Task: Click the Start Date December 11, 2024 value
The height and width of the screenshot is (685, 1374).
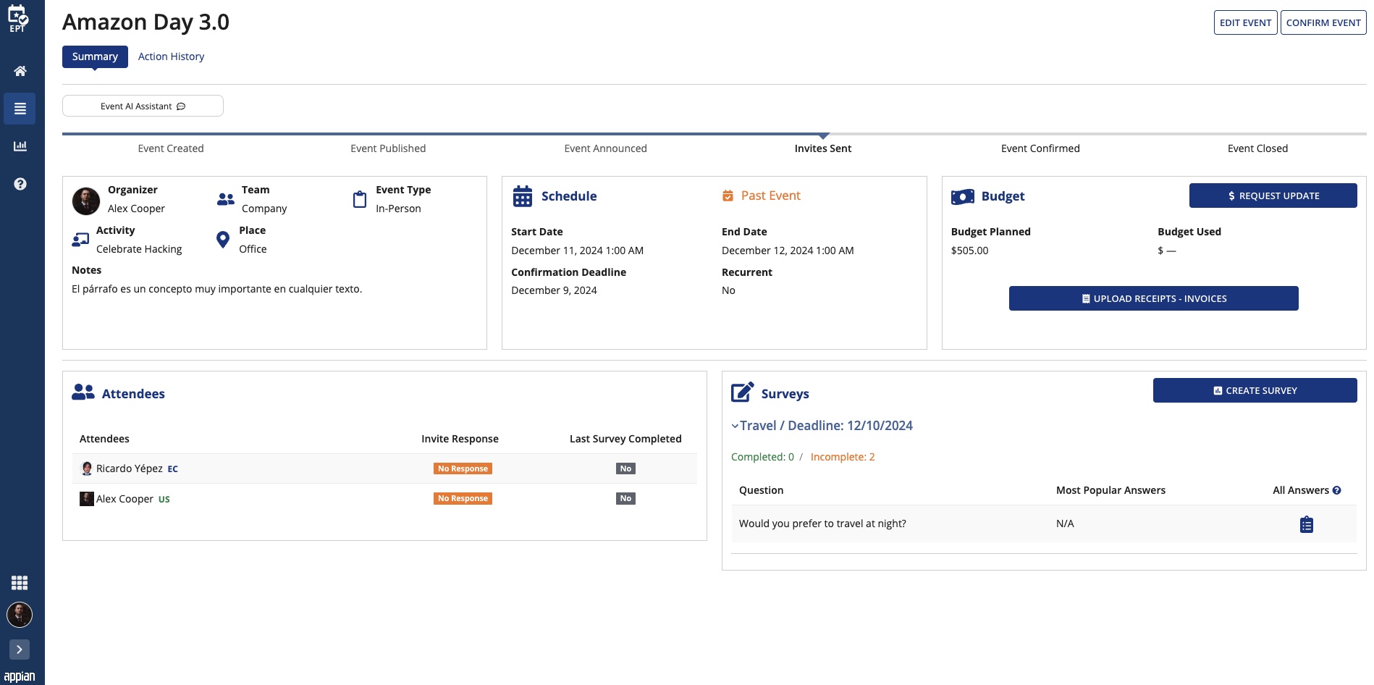Action: (578, 251)
